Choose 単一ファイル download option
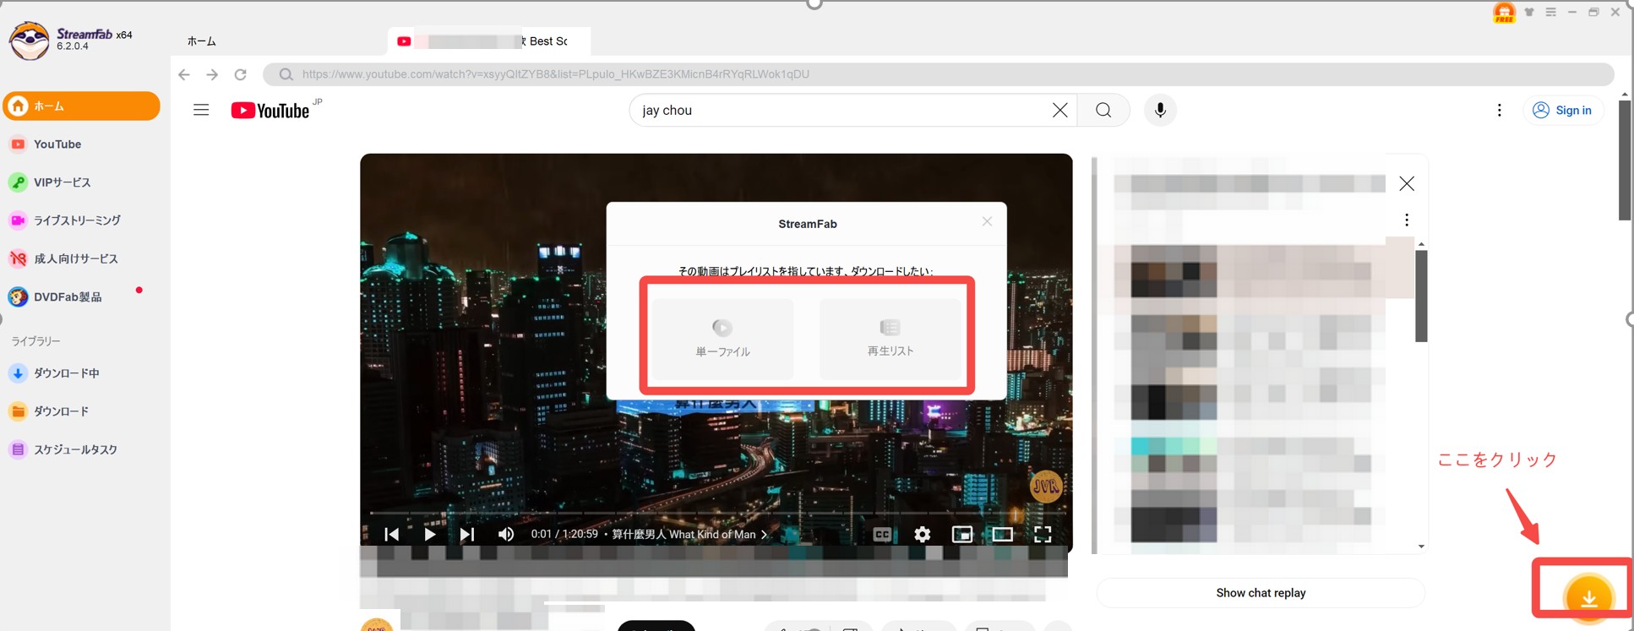Viewport: 1634px width, 631px height. pyautogui.click(x=722, y=338)
